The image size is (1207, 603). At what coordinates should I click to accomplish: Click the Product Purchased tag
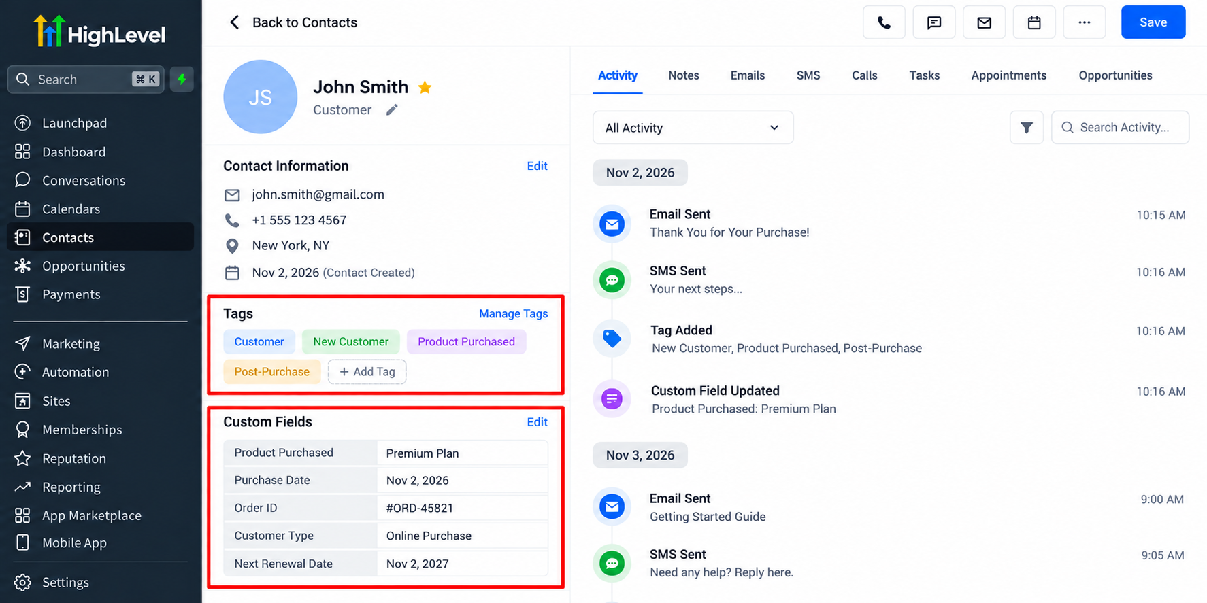point(466,341)
